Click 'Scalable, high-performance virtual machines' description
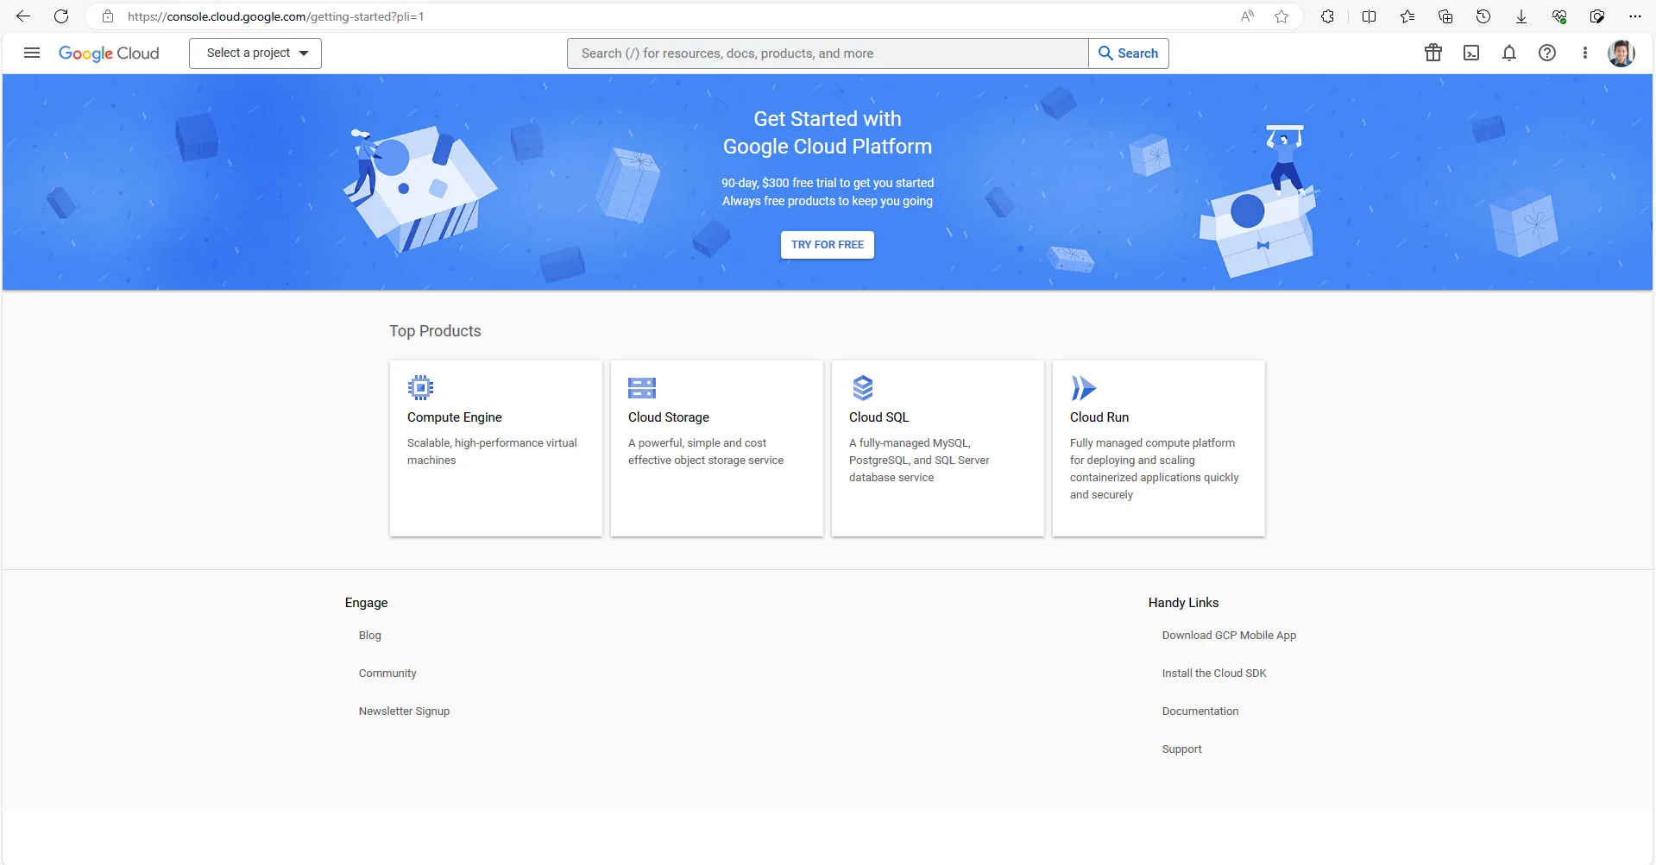Screen dimensions: 1656x865 point(492,452)
